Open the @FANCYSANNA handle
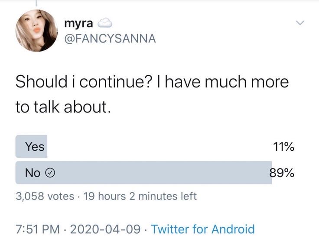This screenshot has height=245, width=319. point(110,39)
